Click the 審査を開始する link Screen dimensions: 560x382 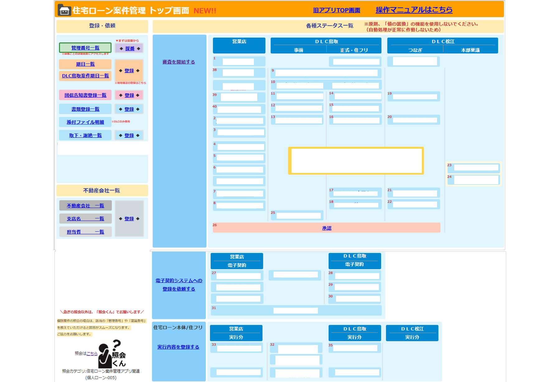pos(179,62)
